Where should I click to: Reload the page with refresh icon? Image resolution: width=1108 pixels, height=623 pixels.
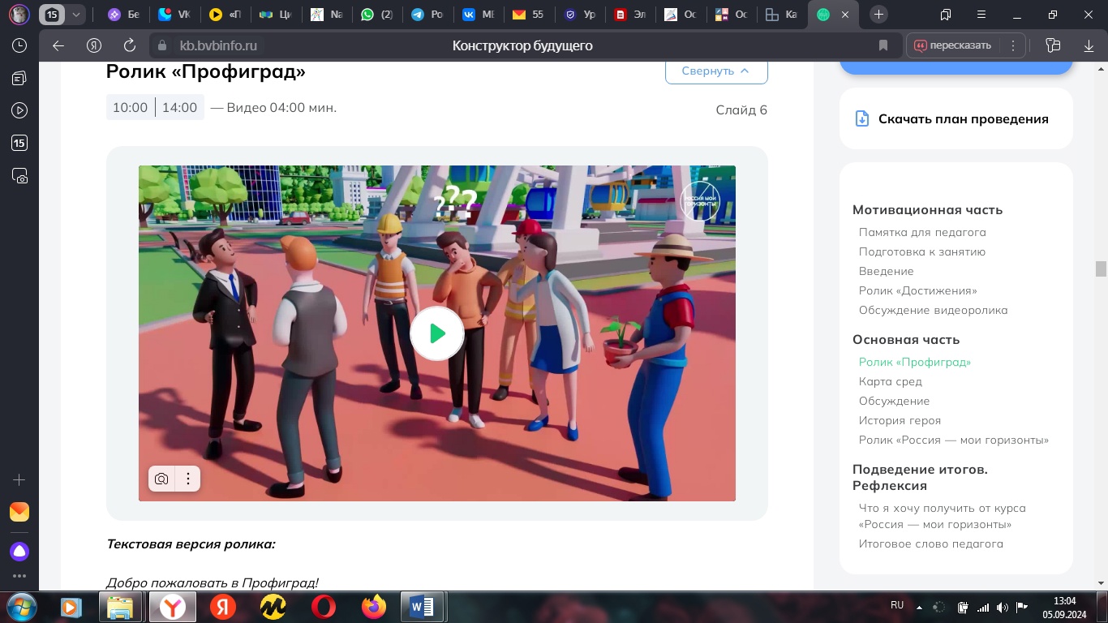129,45
